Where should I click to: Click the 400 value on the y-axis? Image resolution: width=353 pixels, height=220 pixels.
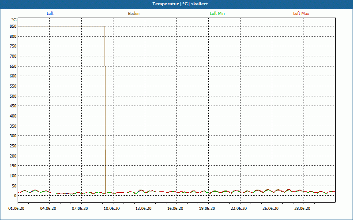coord(13,116)
